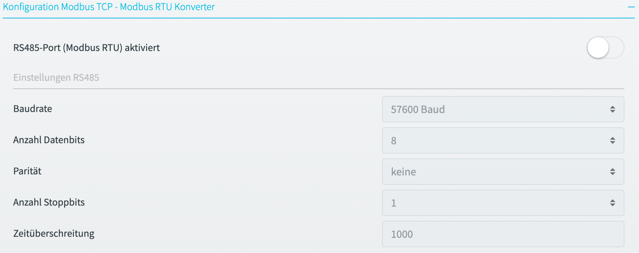Click the Zeitüberschreitung label

click(x=54, y=234)
